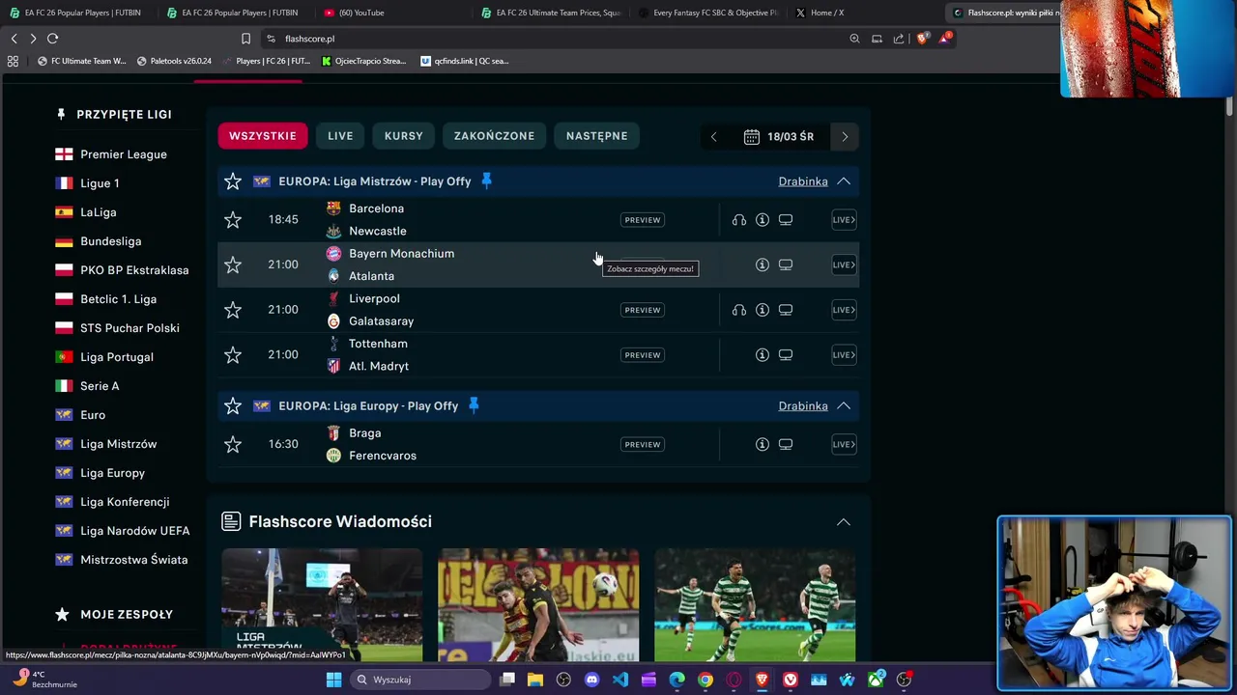Switch to the KURSY tab
Image resolution: width=1237 pixels, height=695 pixels.
404,136
